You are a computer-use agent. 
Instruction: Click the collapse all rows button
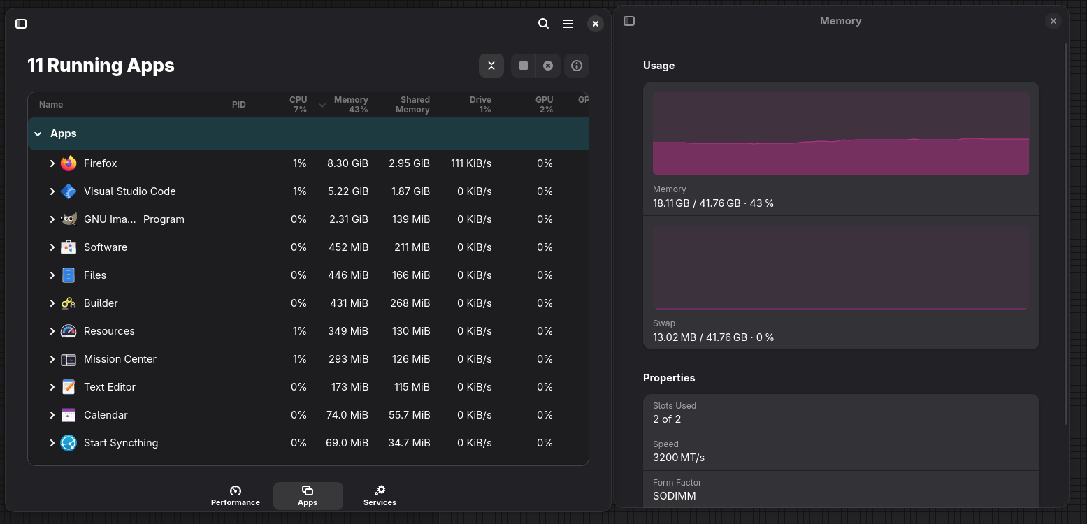(x=491, y=66)
